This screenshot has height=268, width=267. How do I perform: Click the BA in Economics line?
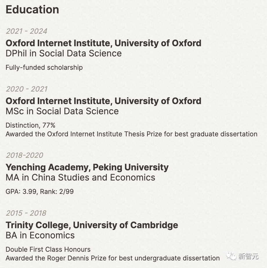pos(40,235)
